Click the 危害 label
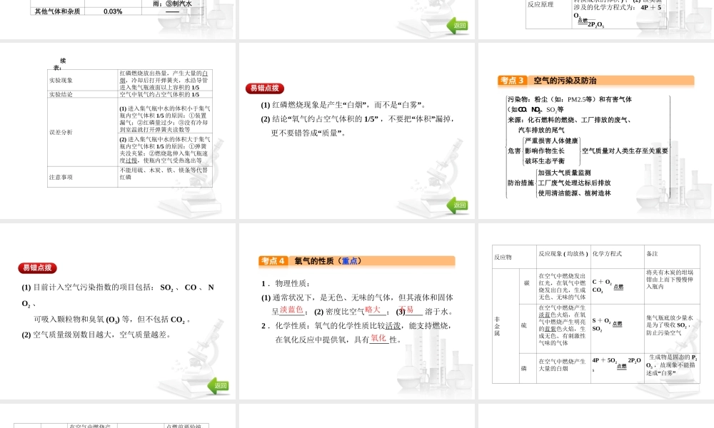714x428 pixels. (x=514, y=151)
